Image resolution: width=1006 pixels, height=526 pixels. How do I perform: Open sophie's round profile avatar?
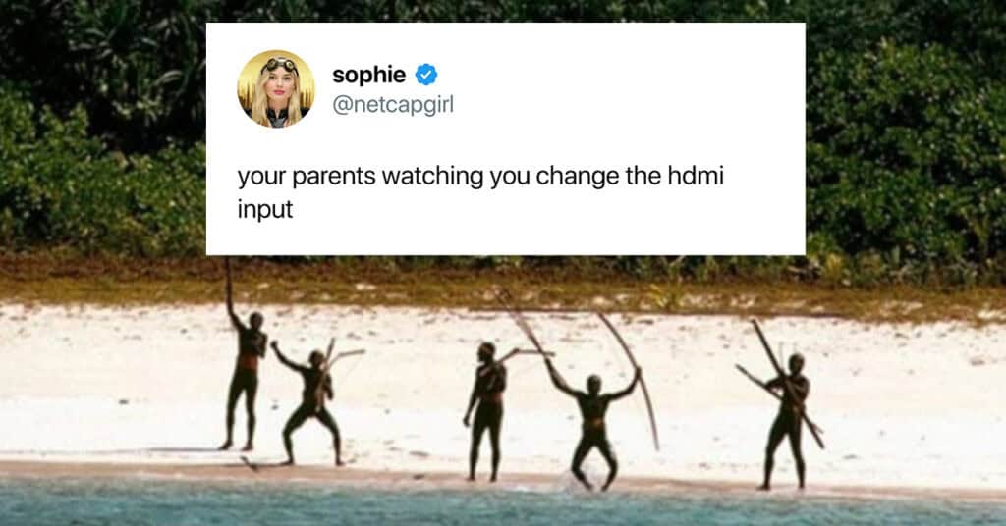click(x=276, y=88)
